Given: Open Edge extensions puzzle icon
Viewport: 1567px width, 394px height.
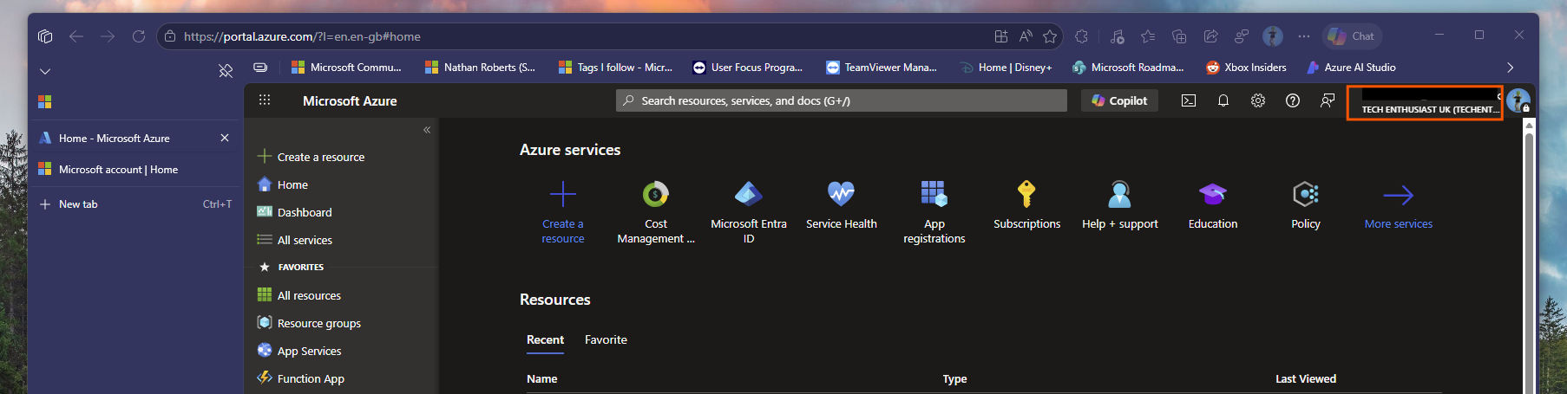Looking at the screenshot, I should [1081, 36].
